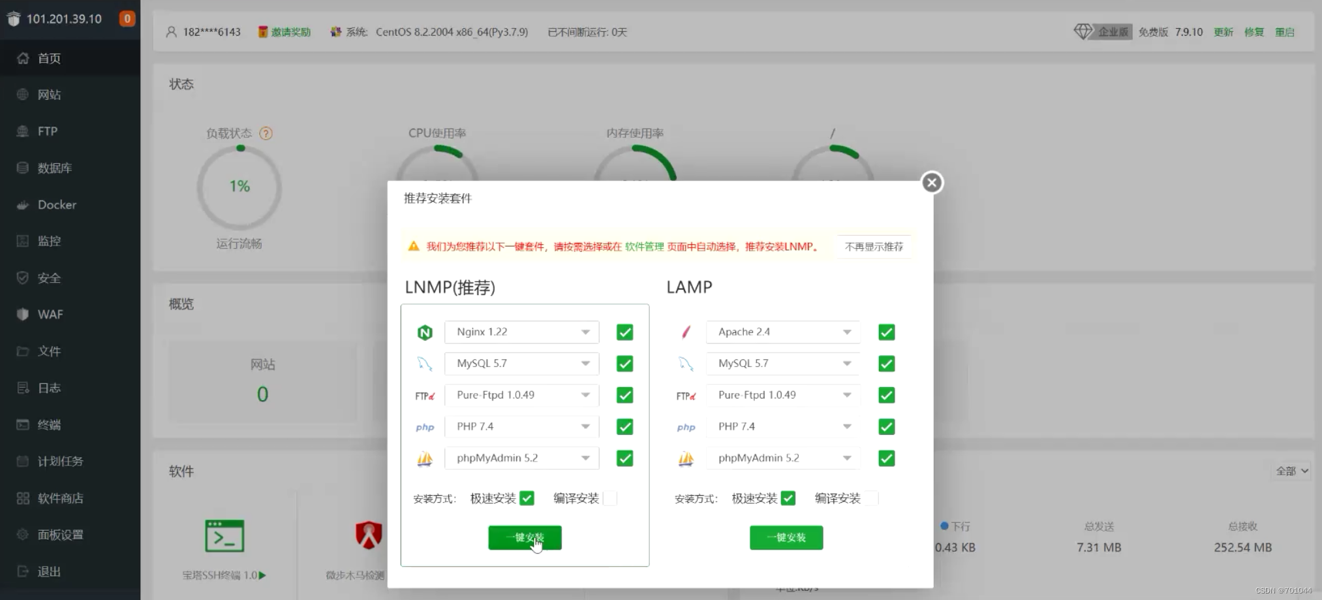
Task: Click the 退出 logout icon in the sidebar
Action: click(23, 571)
